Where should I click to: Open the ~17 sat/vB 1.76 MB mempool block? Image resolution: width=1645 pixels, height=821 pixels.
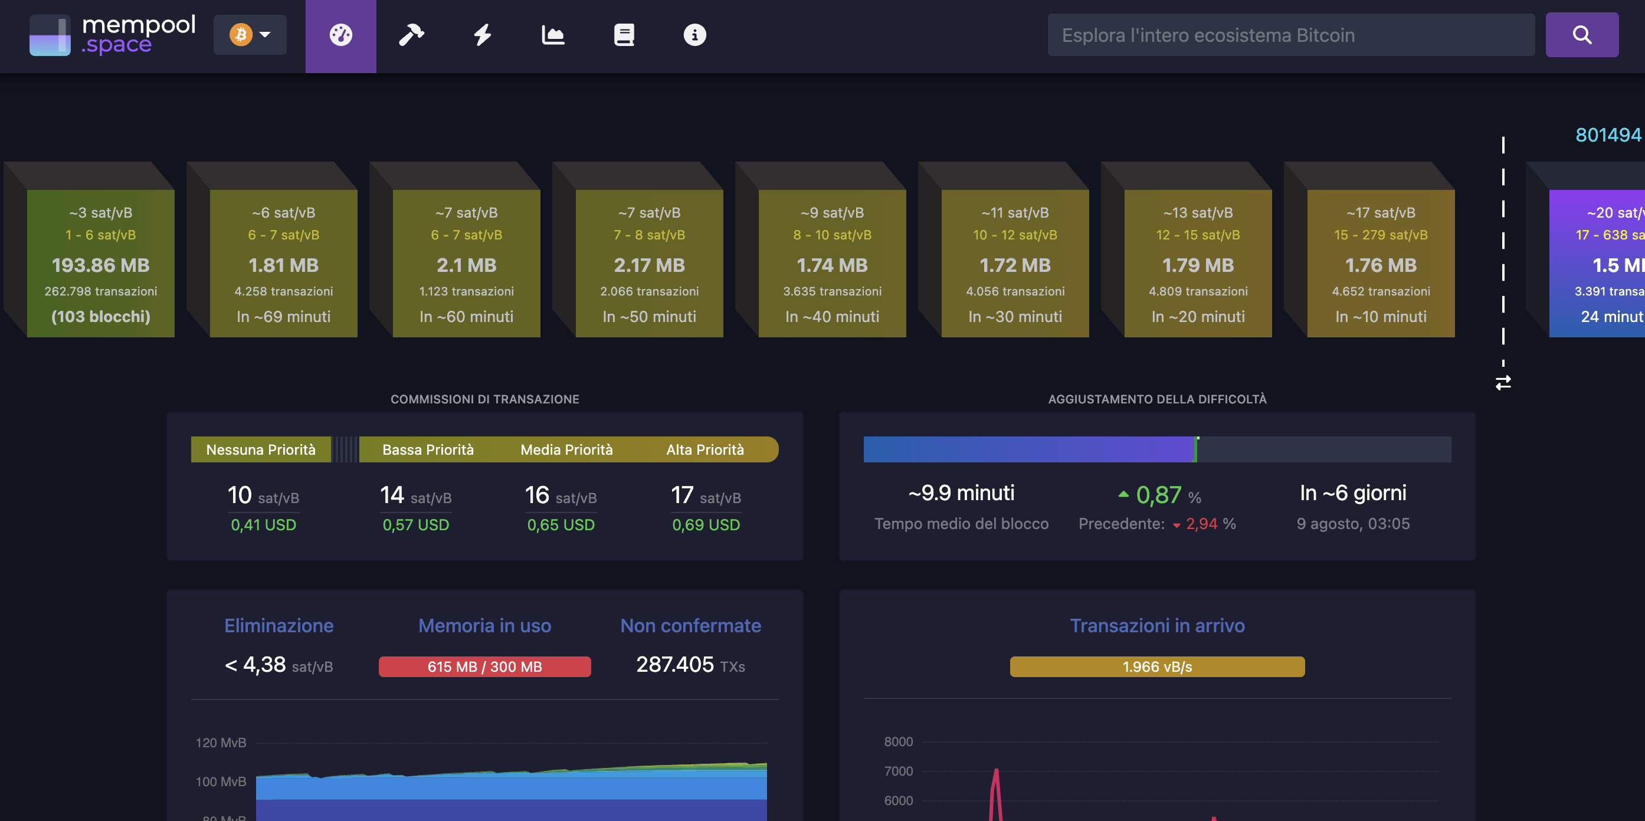coord(1381,264)
